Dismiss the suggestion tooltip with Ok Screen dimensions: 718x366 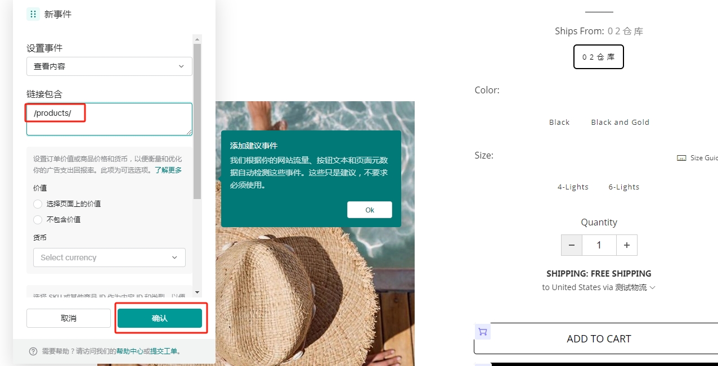click(x=370, y=210)
